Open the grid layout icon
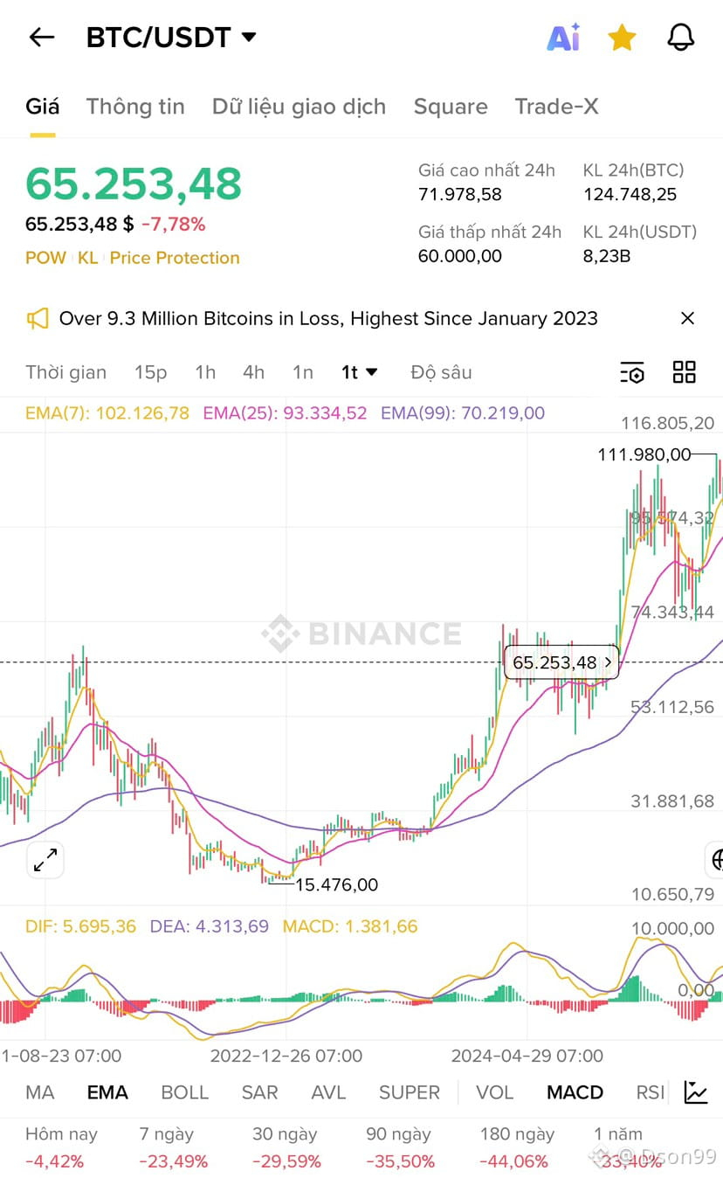 coord(684,372)
